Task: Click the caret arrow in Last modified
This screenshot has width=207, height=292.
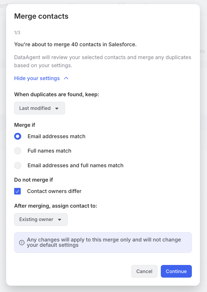Action: point(57,108)
